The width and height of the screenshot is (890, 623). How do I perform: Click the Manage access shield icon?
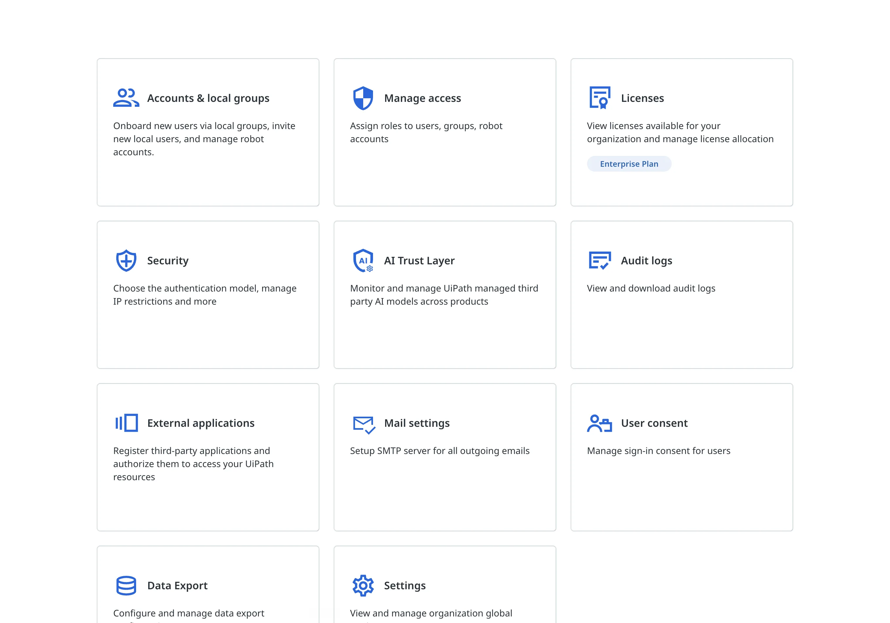click(x=363, y=98)
